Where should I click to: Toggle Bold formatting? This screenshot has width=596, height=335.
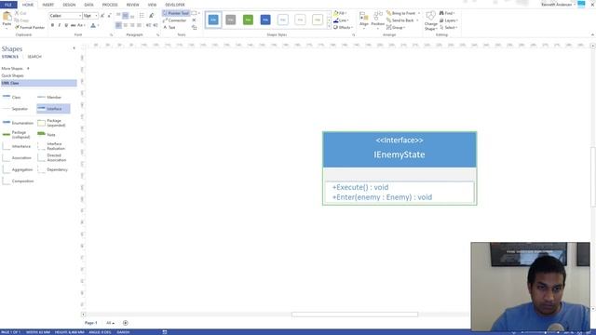coord(52,25)
